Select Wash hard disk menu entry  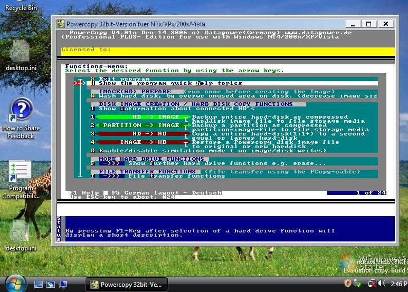[x=234, y=96]
